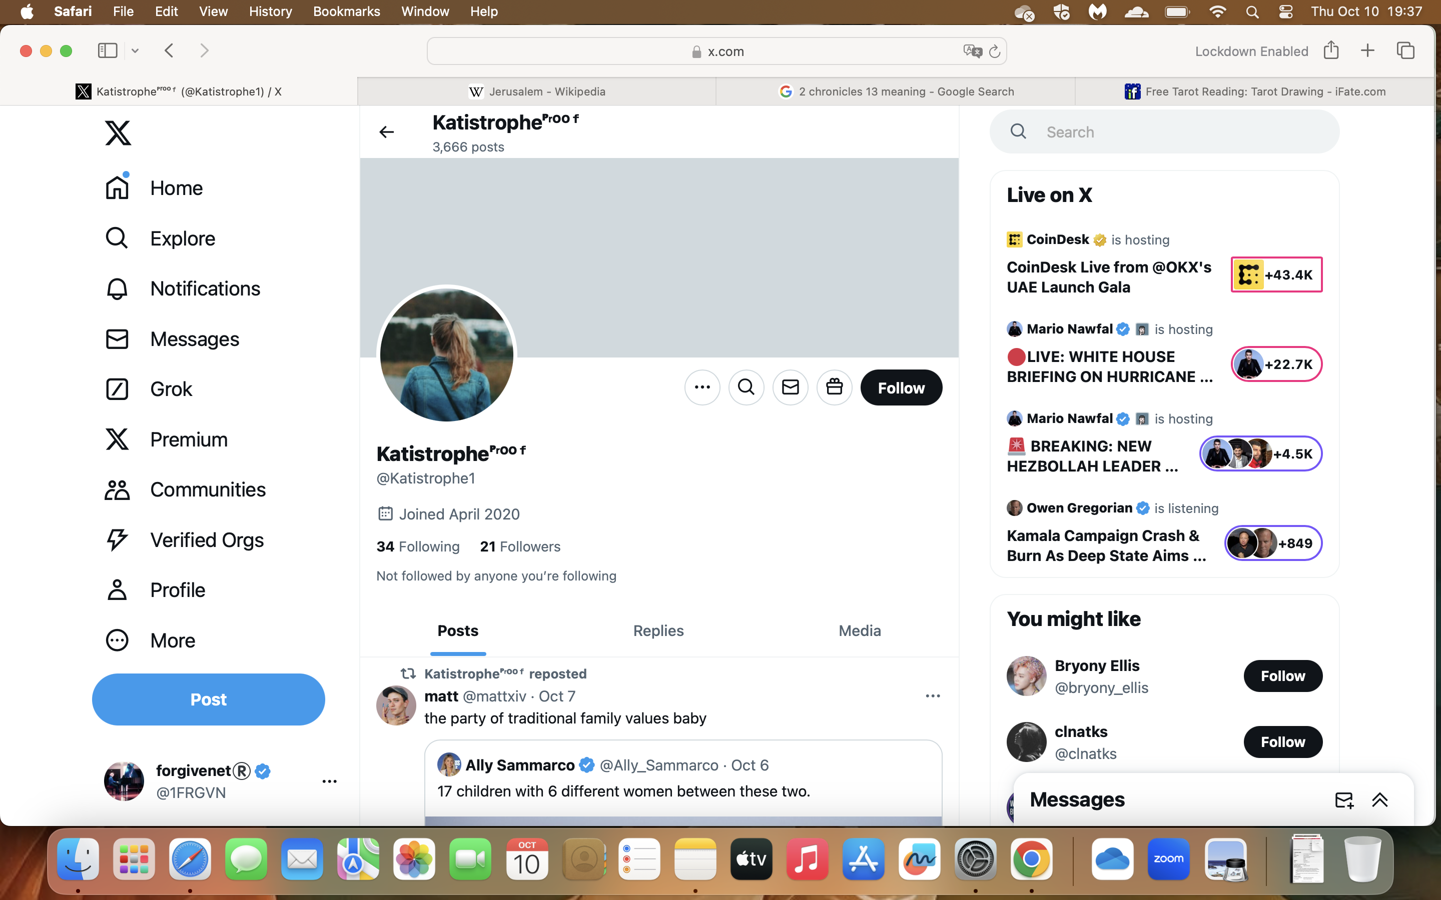
Task: Open Katistrophe's profile picture
Action: (x=447, y=355)
